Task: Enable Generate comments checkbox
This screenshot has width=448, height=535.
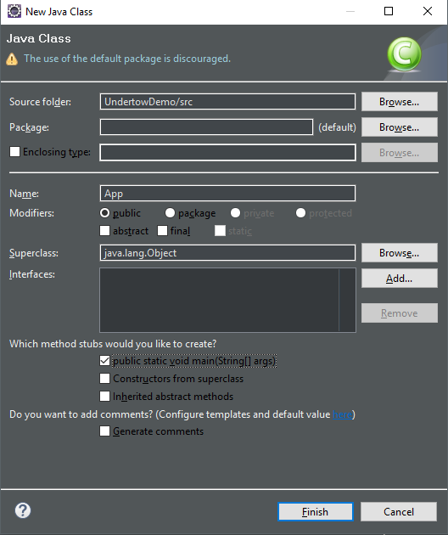Action: click(104, 431)
